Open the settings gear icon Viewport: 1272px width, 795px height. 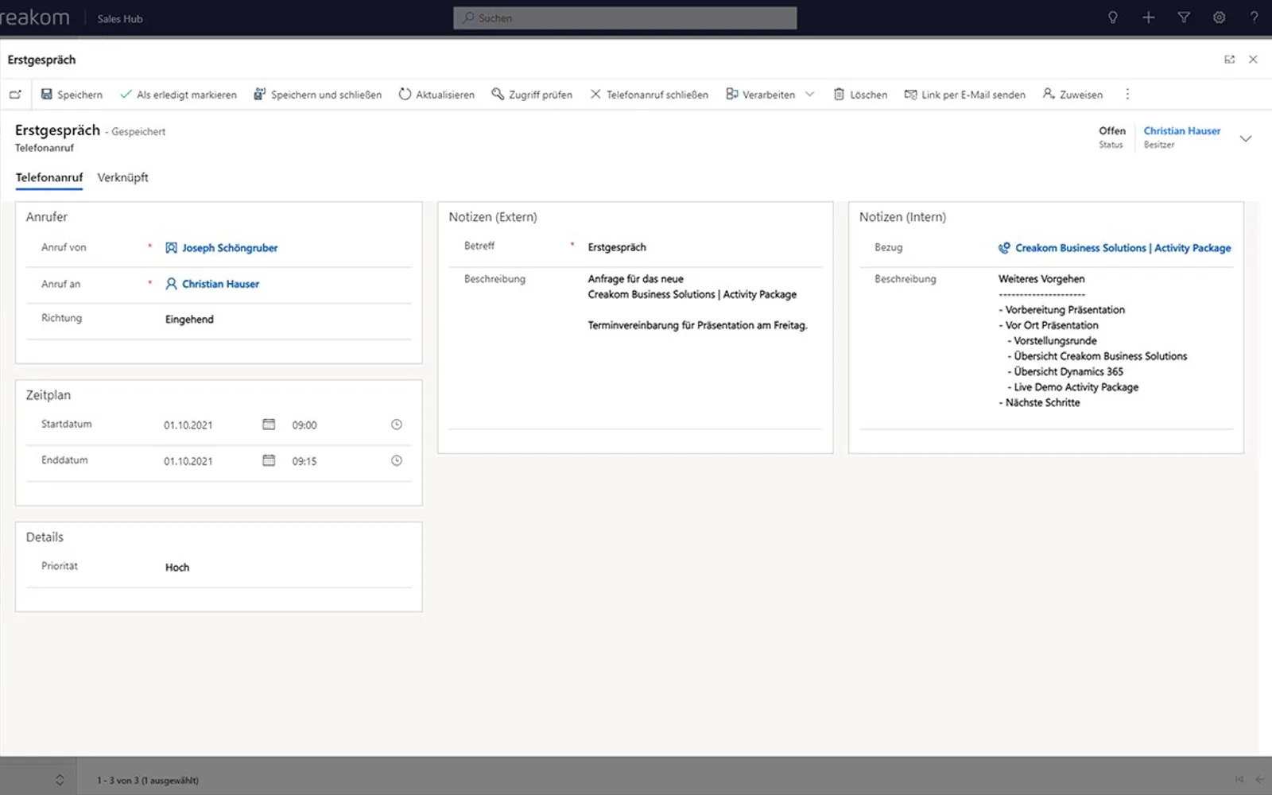[1219, 17]
